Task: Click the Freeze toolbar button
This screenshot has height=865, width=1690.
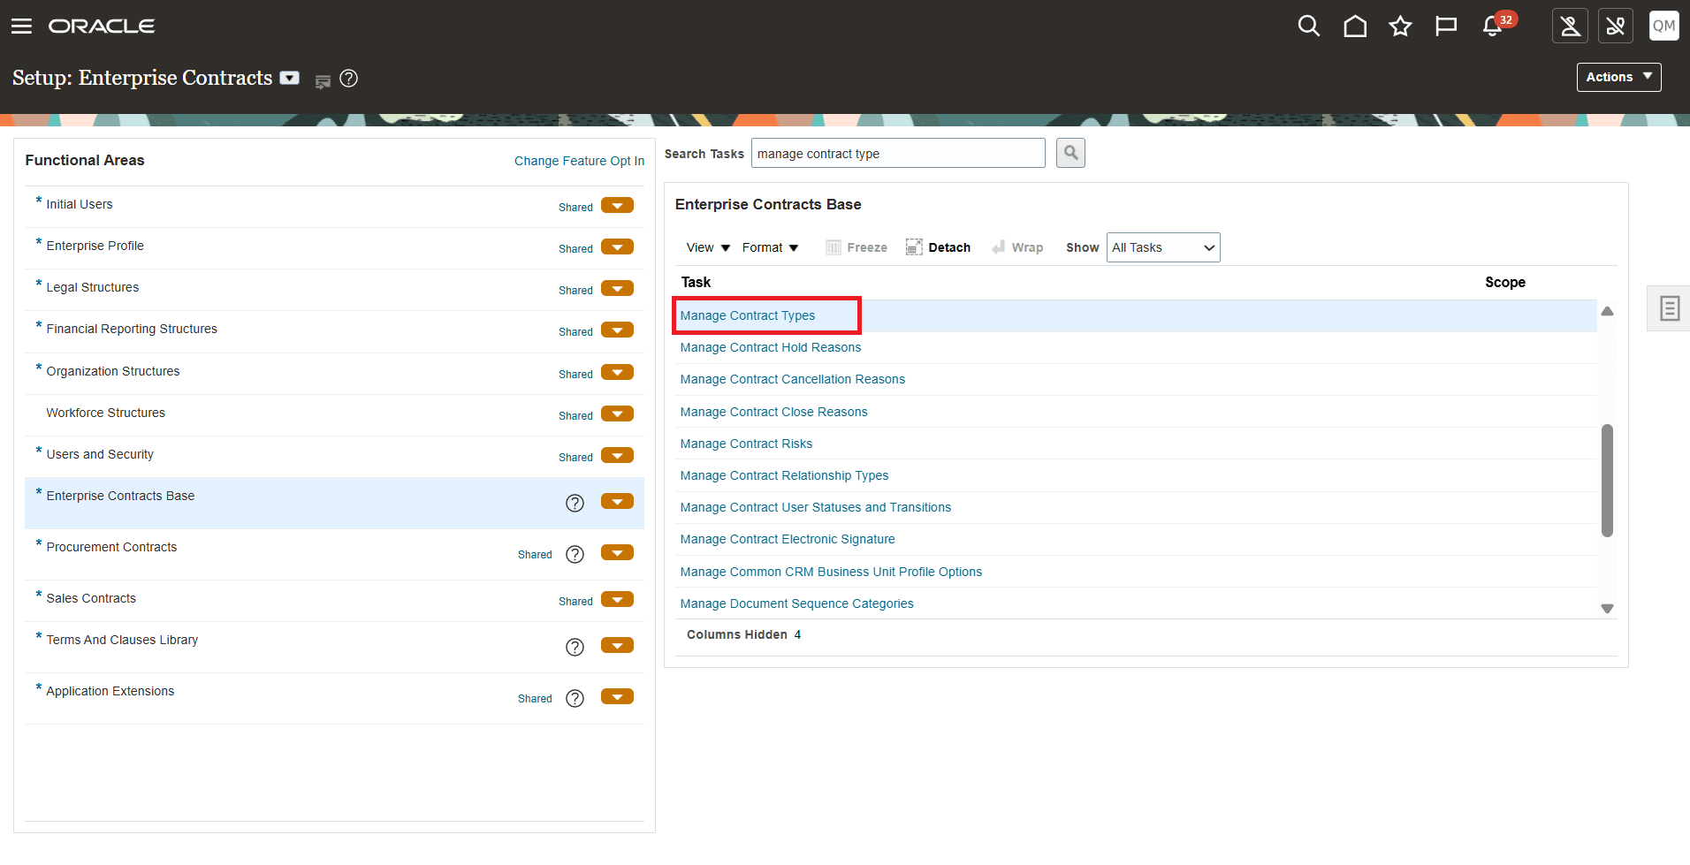Action: [x=856, y=247]
